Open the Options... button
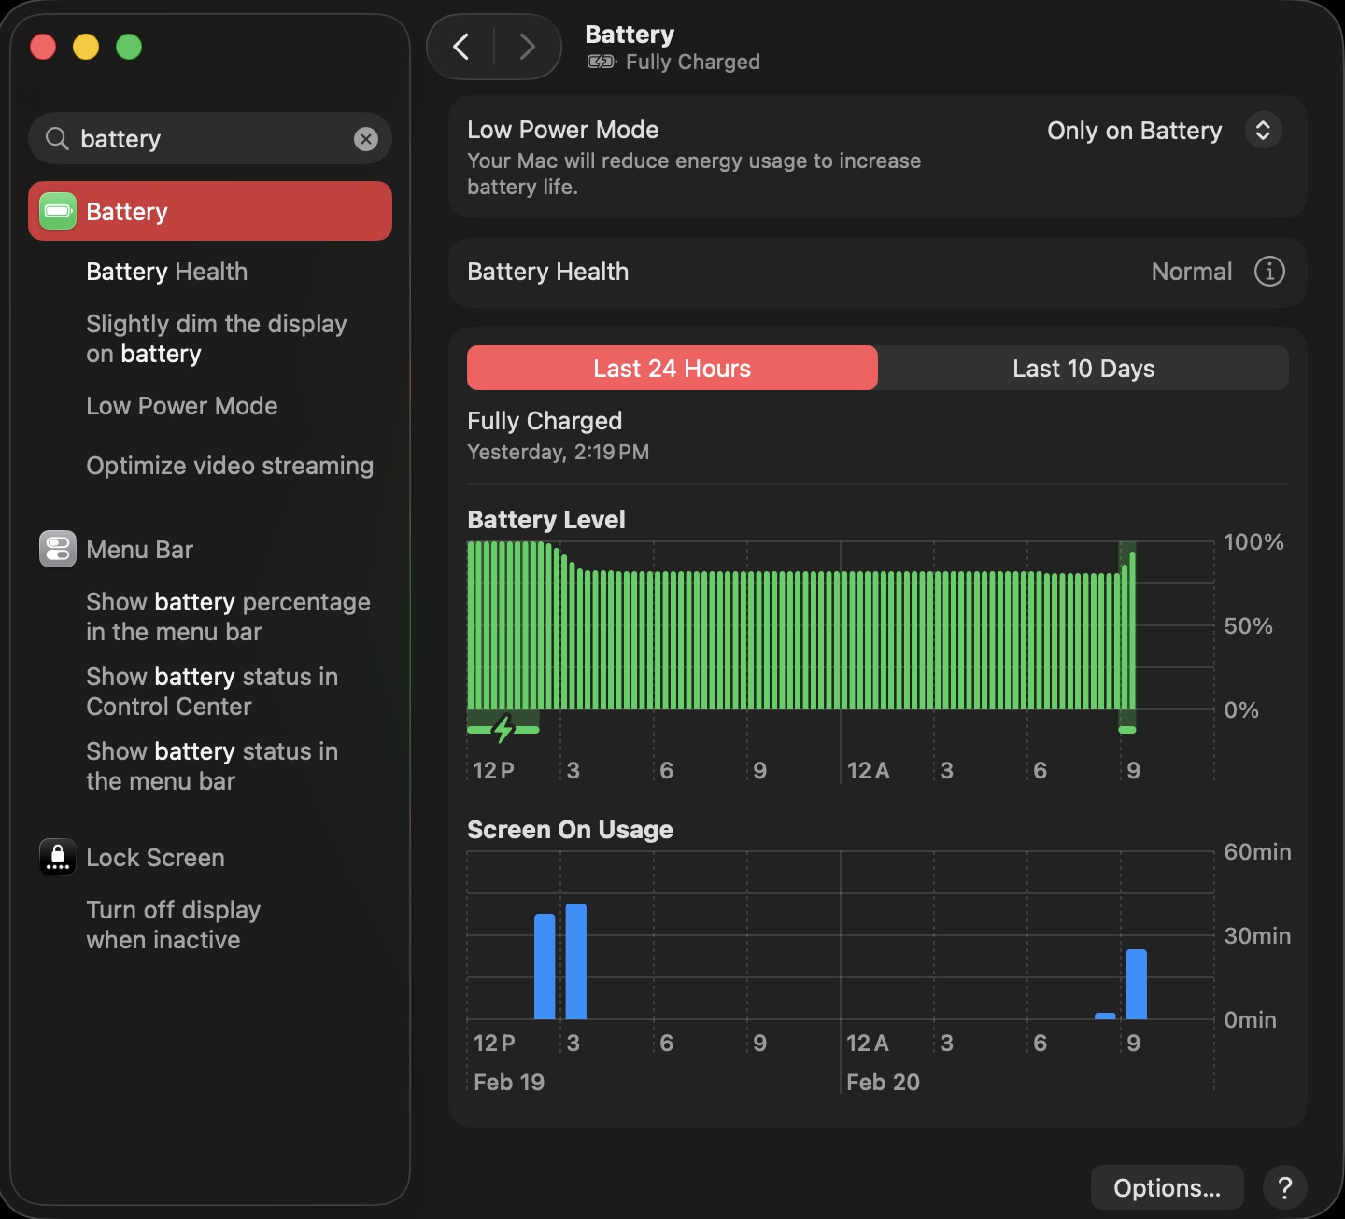 point(1167,1187)
